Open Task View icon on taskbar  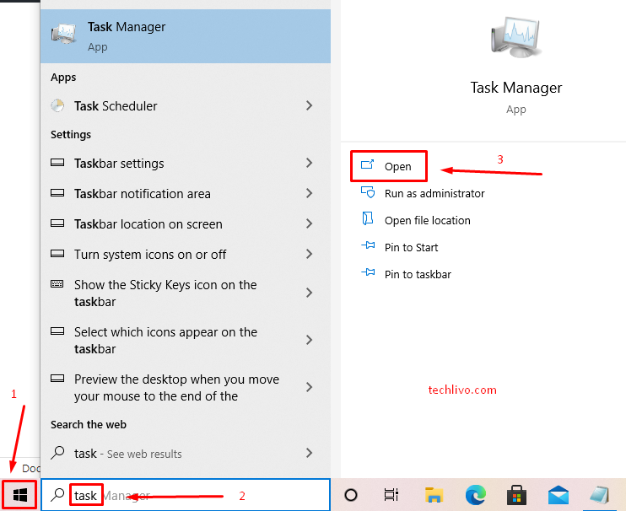(x=391, y=495)
